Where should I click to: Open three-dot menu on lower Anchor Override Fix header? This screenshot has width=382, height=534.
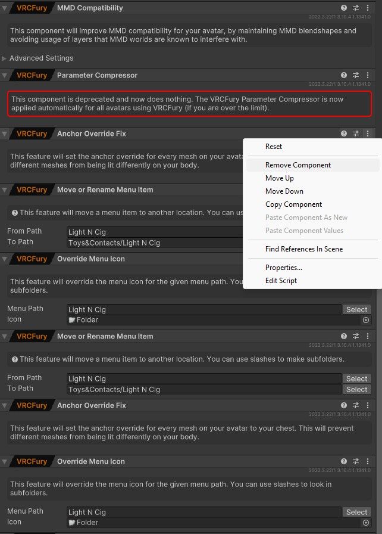[x=367, y=405]
